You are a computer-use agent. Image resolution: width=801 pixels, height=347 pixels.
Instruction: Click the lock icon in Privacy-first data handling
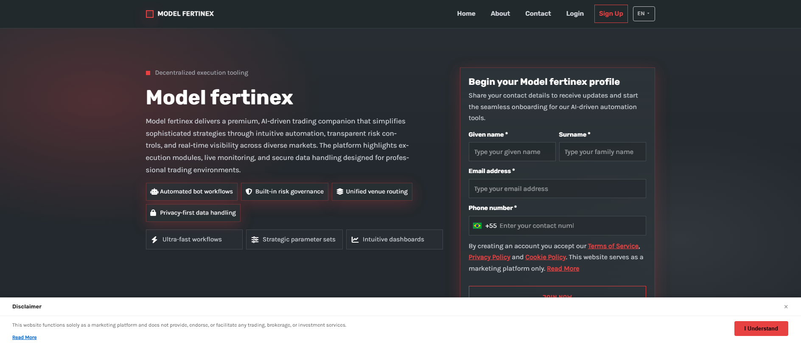tap(153, 213)
